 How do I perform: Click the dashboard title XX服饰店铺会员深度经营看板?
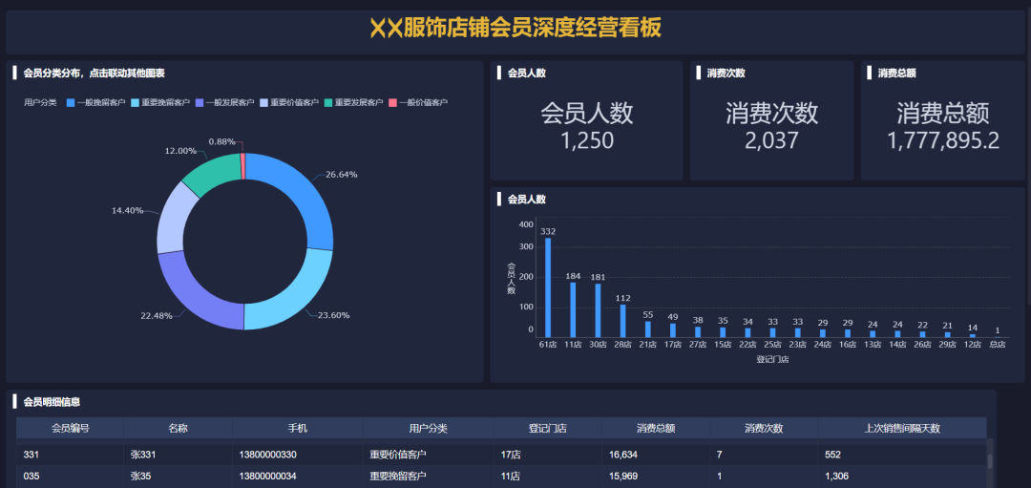pyautogui.click(x=515, y=28)
